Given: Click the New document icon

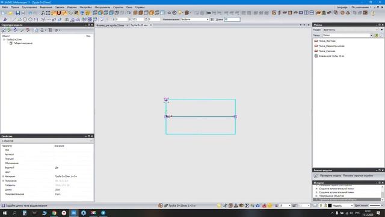Looking at the screenshot, I should click(4, 13).
